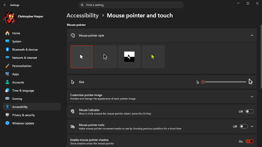Viewport: 262px width, 147px height.
Task: Click the Accounts person icon
Action: 7,82
